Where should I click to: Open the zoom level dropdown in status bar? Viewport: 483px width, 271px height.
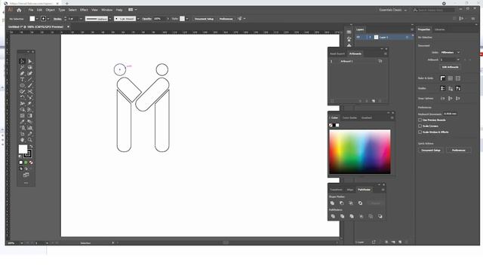[22, 243]
